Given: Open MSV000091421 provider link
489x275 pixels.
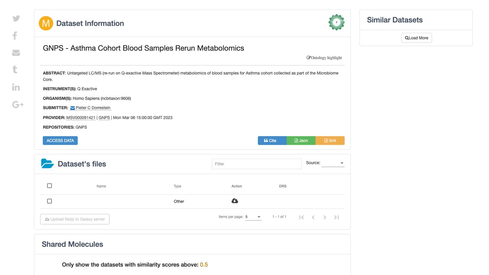Looking at the screenshot, I should coord(81,118).
